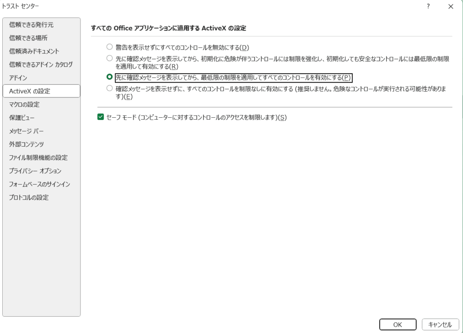
Task: Click the help question mark icon
Action: pos(428,6)
